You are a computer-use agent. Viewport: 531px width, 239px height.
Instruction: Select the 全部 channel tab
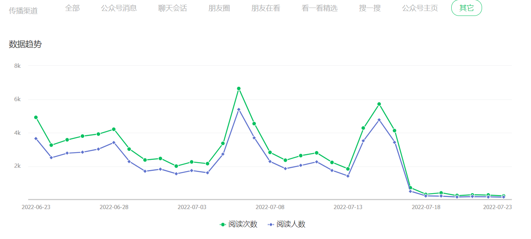pos(72,8)
